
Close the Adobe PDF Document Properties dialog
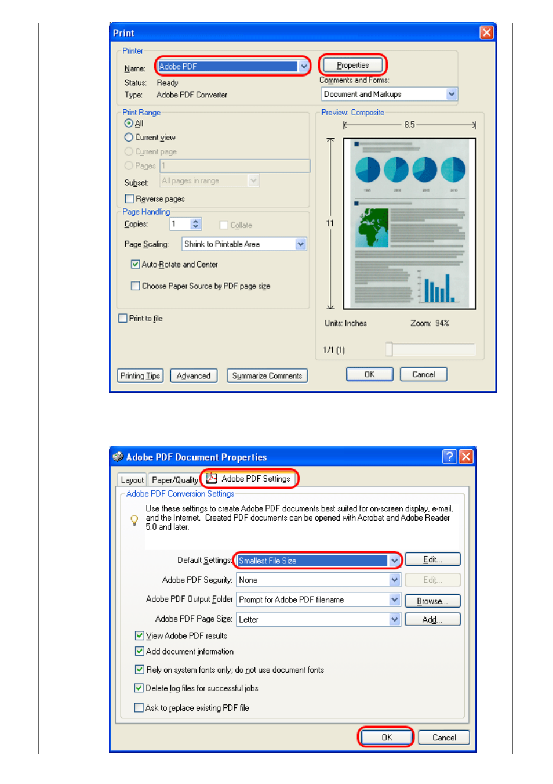[x=466, y=457]
